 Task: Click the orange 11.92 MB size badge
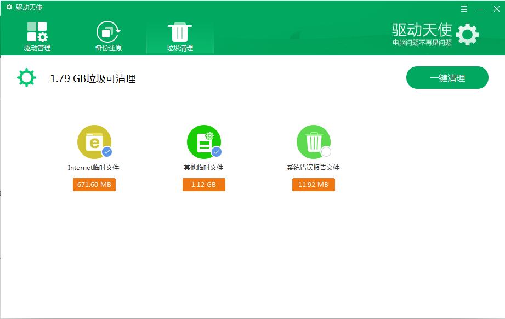click(313, 185)
